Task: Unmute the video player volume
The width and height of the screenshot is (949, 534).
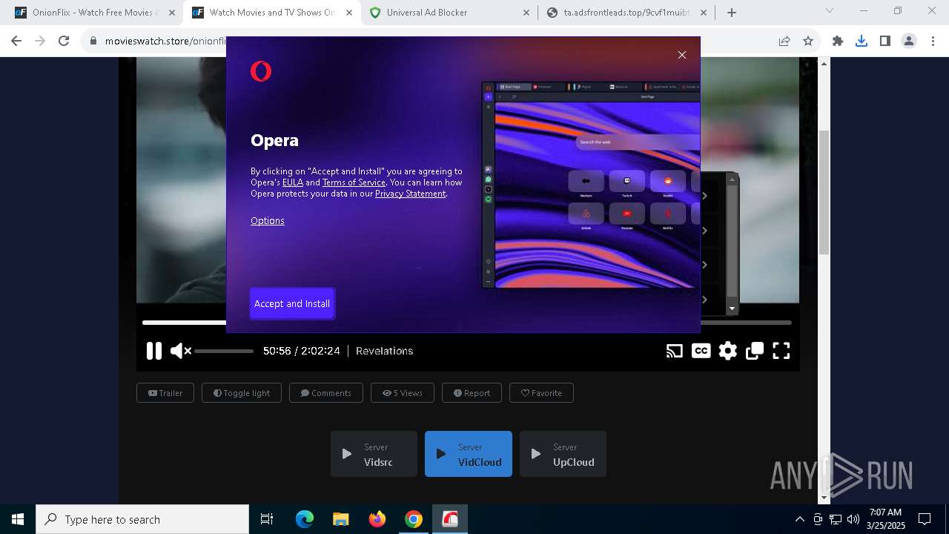Action: tap(180, 351)
